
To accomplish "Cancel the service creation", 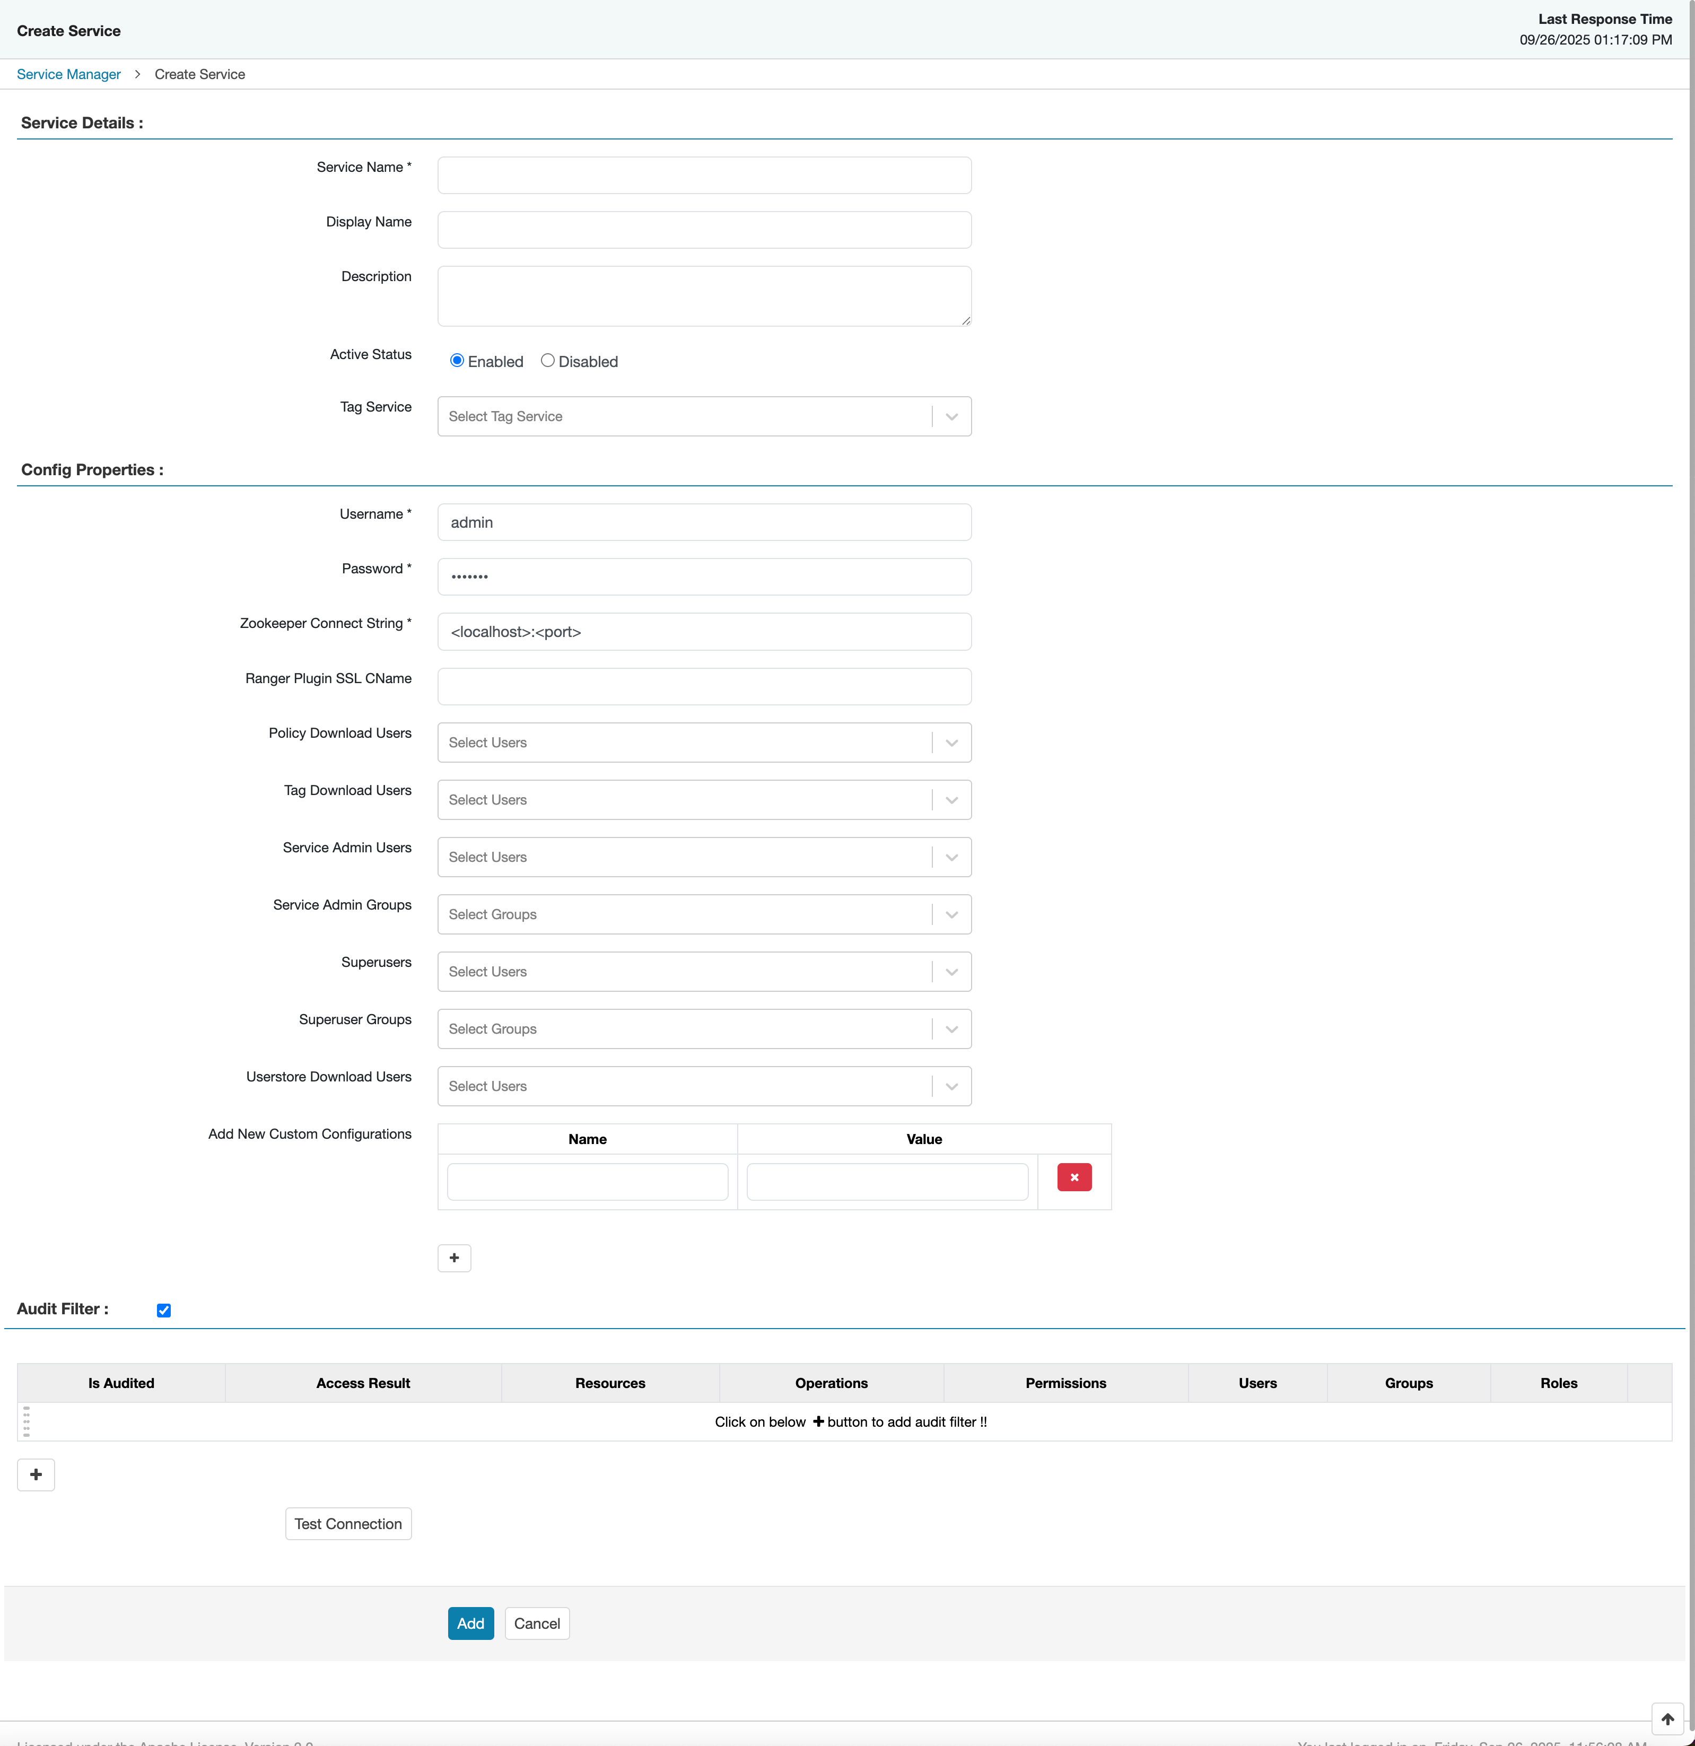I will [x=536, y=1623].
